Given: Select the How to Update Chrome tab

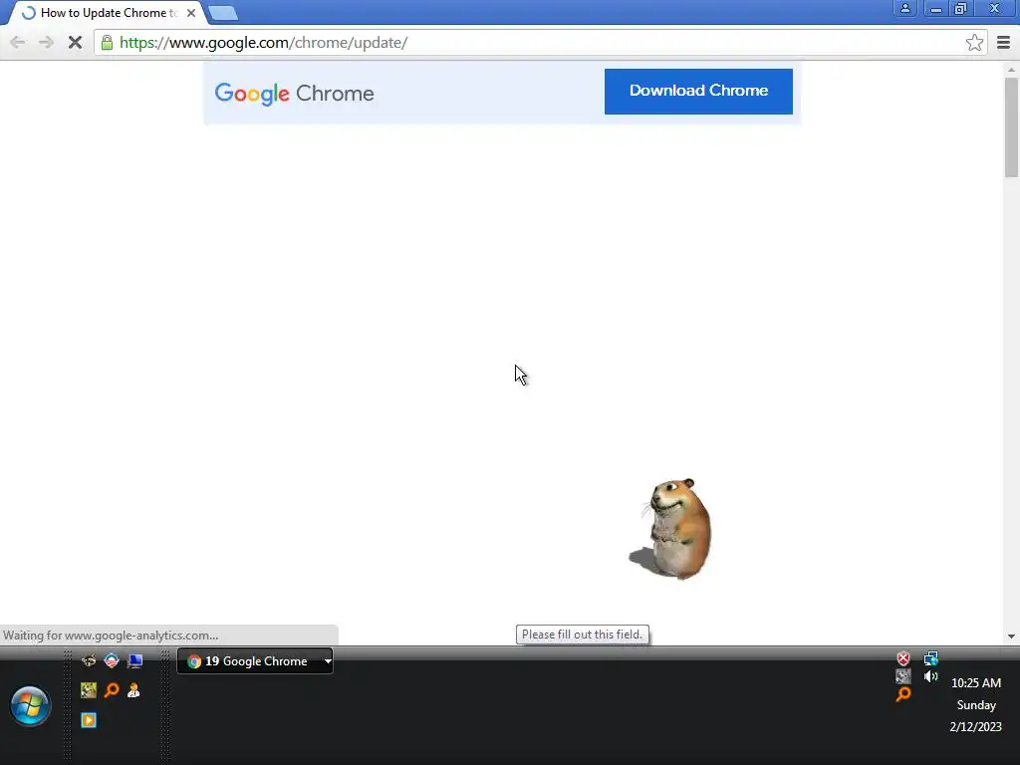Looking at the screenshot, I should coord(108,13).
